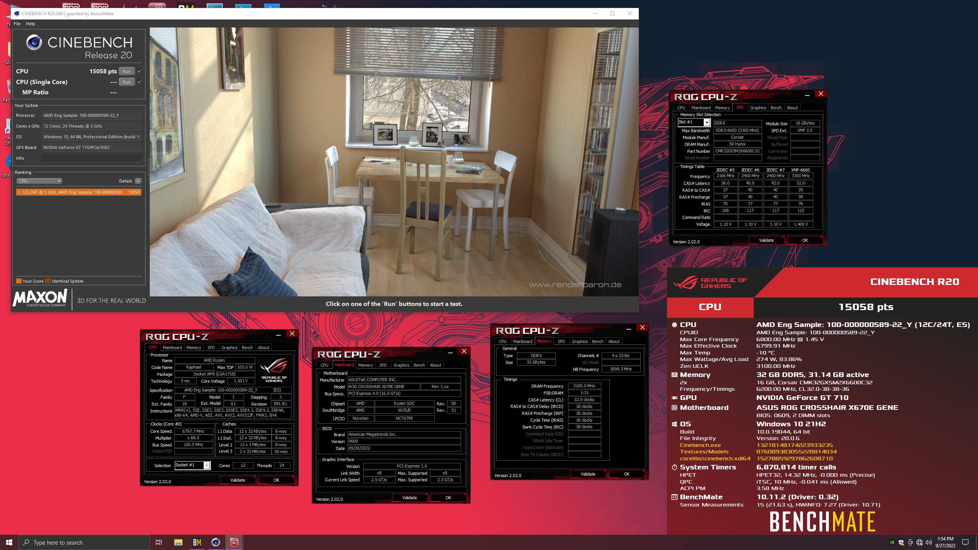Click the Memory section icon in the BenchMate panel
Screen dimensions: 978x550
click(674, 375)
